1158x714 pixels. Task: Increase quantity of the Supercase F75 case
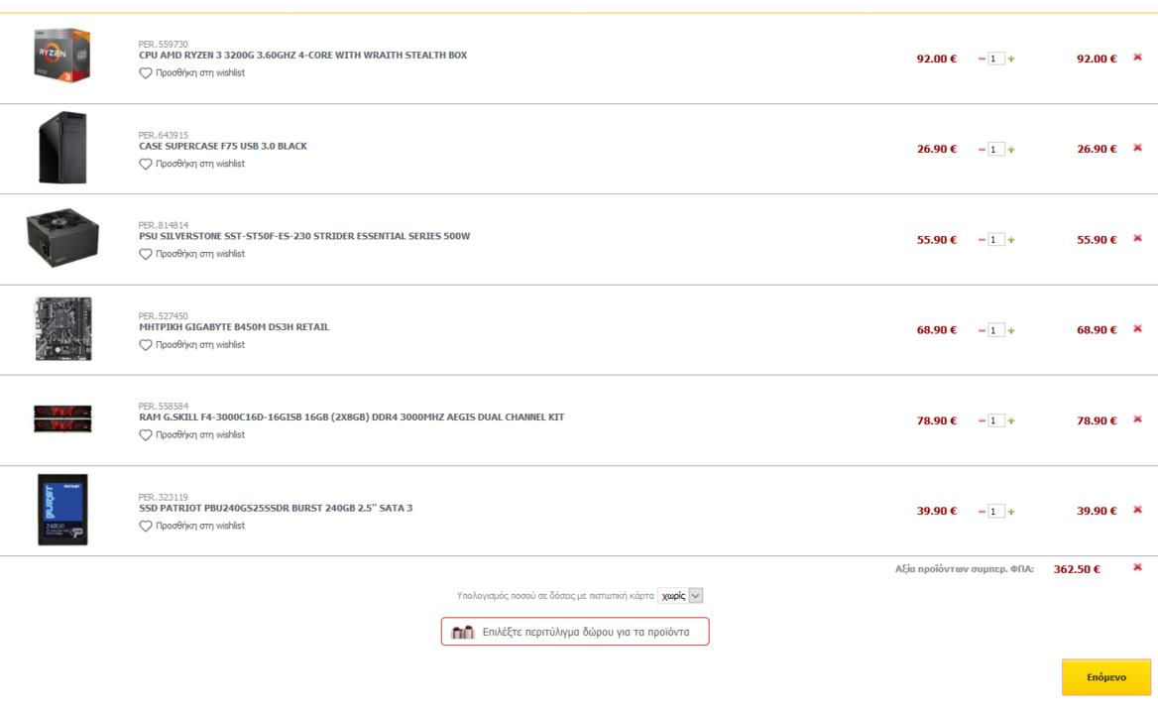pos(1011,149)
